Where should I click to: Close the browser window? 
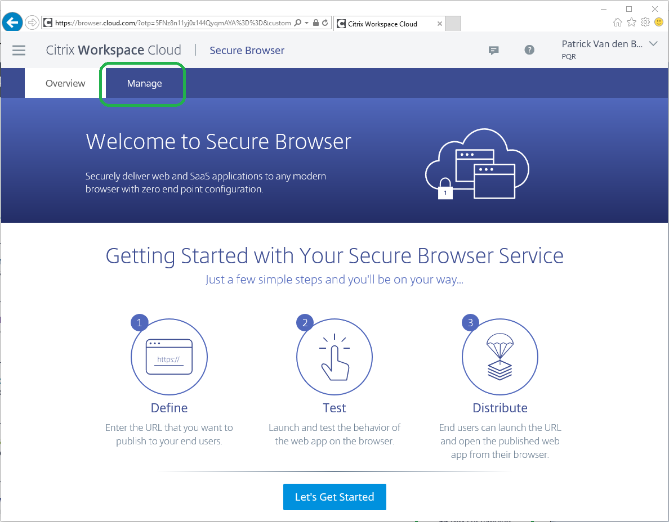pos(655,9)
